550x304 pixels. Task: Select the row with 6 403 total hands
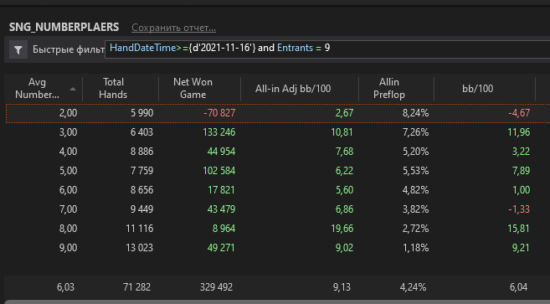277,132
